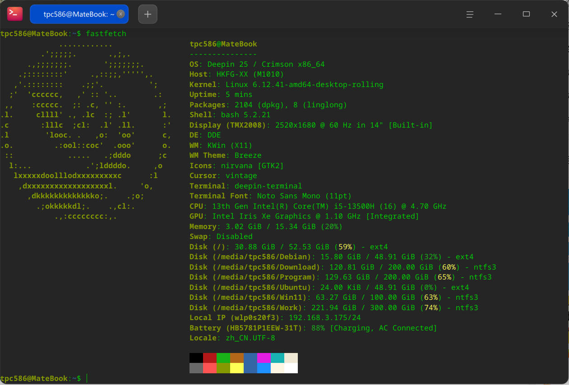Click the 'tpc586@MateBook' header in fastfetch output
This screenshot has height=385, width=569.
click(x=223, y=44)
